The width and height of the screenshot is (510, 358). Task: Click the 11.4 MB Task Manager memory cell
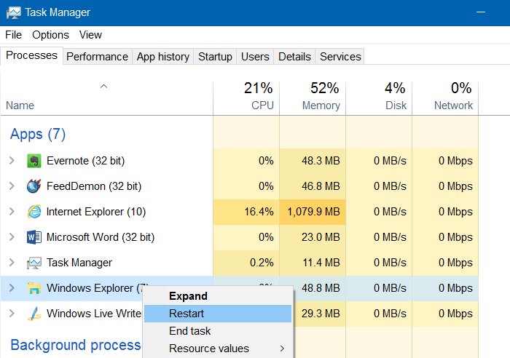tap(313, 263)
